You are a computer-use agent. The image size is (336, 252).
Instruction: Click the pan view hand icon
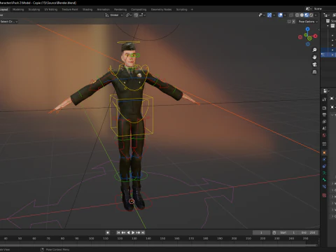tap(314, 57)
